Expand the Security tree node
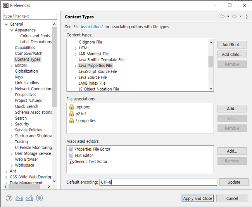The height and width of the screenshot is (207, 252). (12, 124)
